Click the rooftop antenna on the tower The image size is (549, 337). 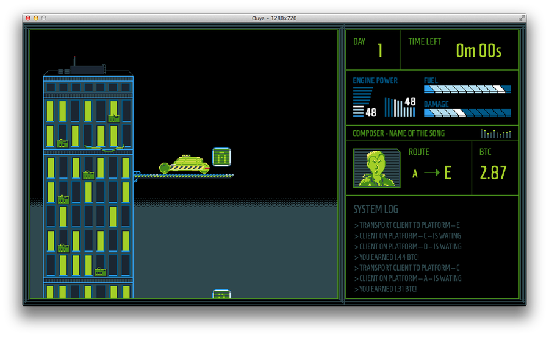(x=74, y=62)
